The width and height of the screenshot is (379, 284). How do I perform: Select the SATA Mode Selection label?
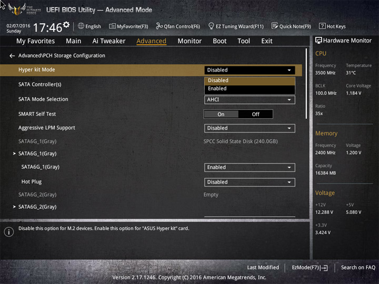pos(43,99)
